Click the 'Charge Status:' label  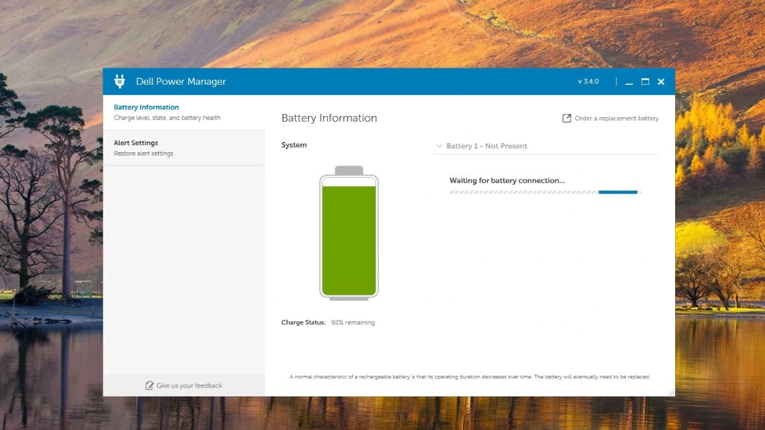coord(303,322)
